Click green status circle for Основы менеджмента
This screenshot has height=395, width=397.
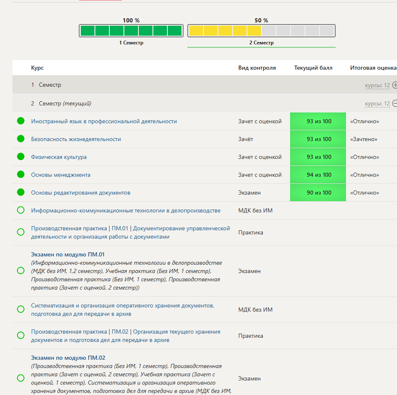coord(21,175)
